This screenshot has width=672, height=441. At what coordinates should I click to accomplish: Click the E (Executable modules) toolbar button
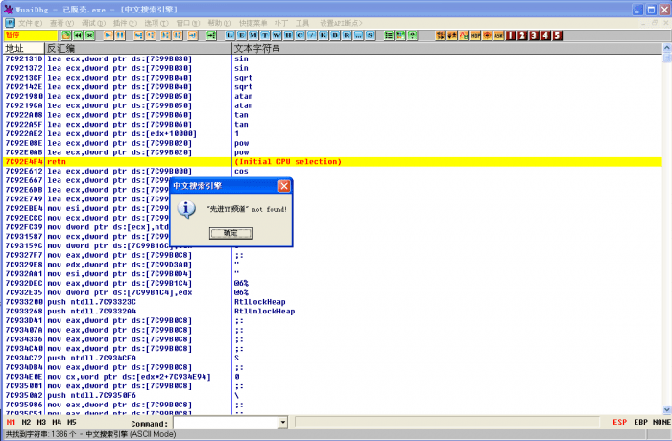point(240,35)
